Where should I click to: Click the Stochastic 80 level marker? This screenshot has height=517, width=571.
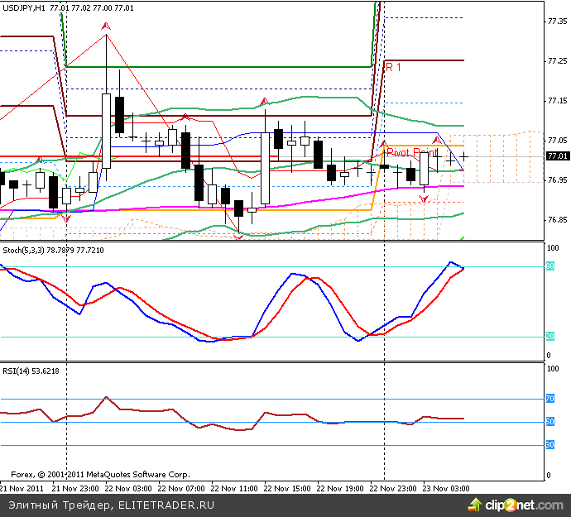[549, 266]
